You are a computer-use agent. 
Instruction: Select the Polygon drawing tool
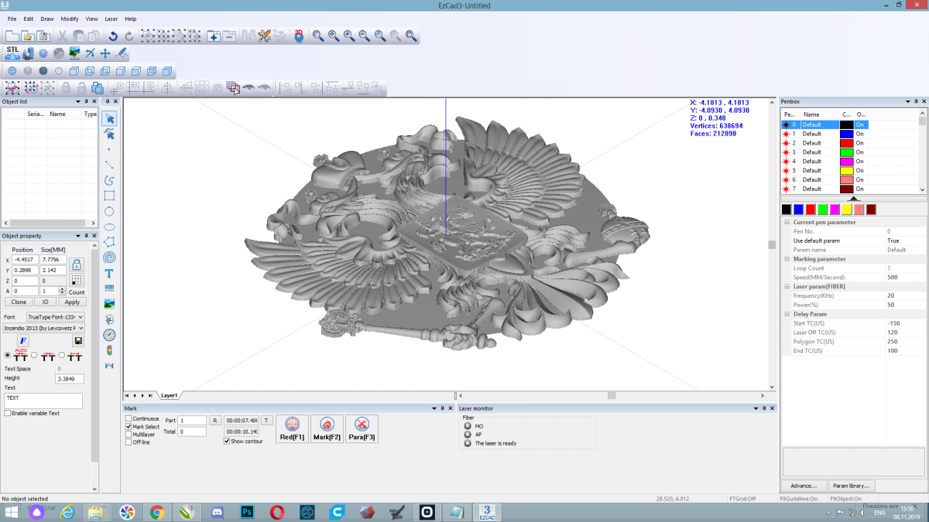[110, 242]
